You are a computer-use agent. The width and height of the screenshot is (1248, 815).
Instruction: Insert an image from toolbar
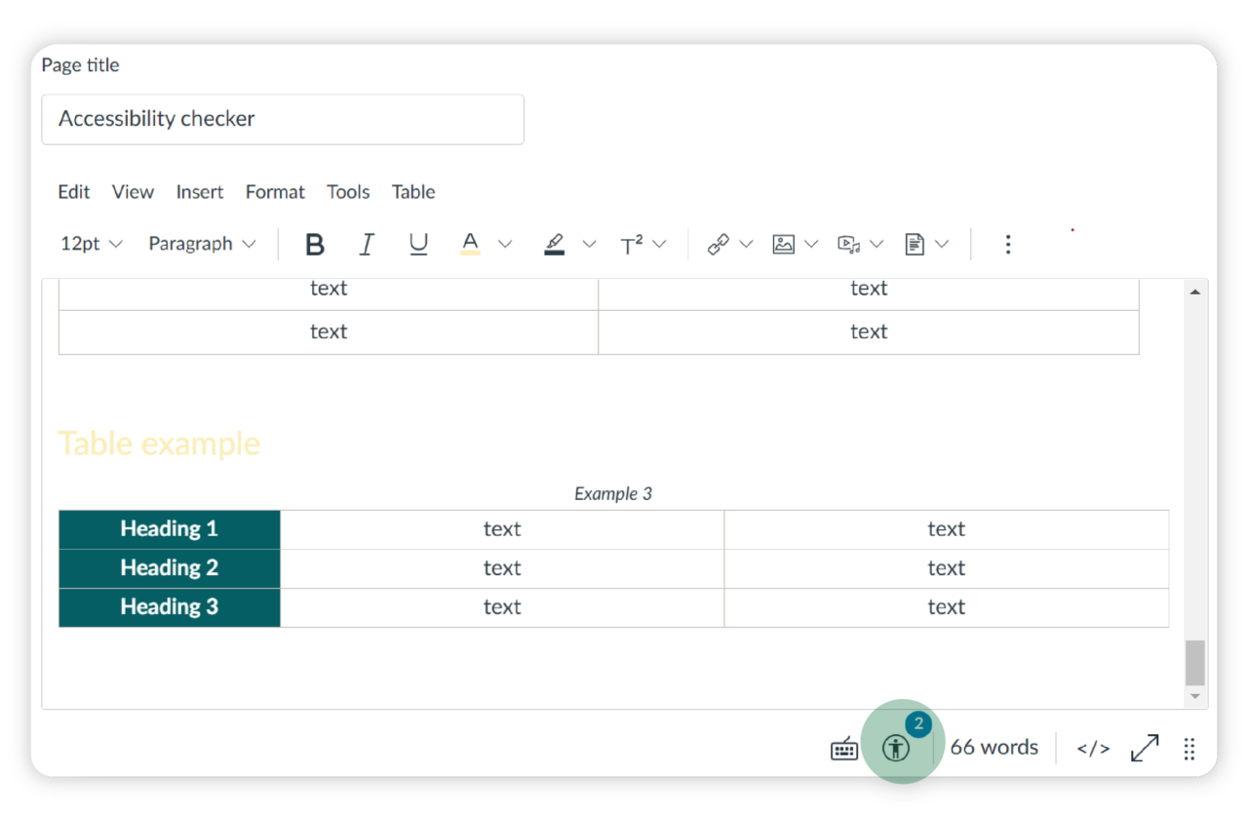pos(783,244)
